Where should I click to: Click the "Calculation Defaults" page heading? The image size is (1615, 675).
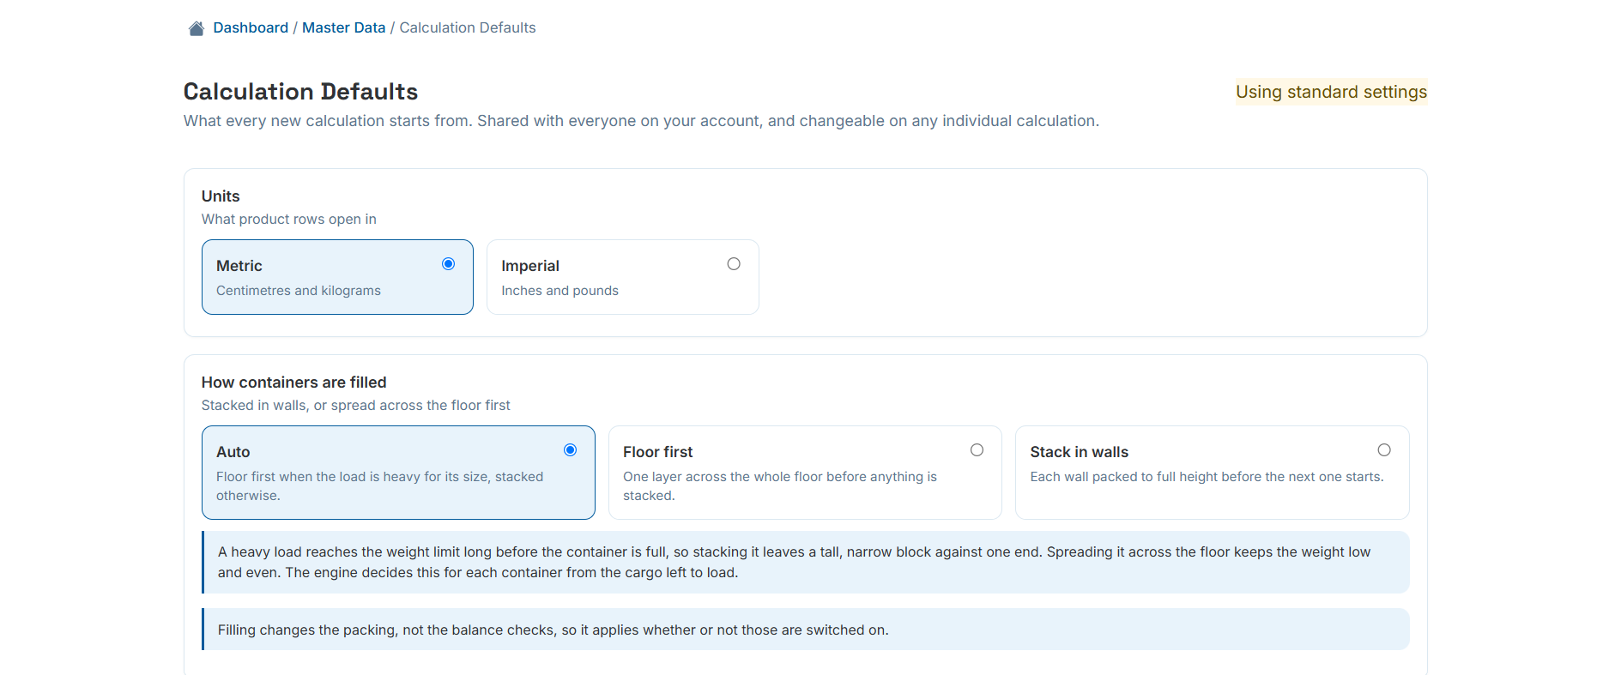pyautogui.click(x=300, y=92)
